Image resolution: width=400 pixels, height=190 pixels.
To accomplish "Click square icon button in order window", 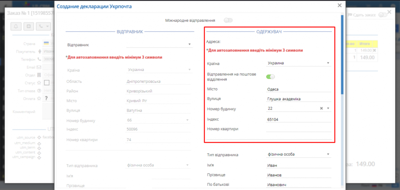I will (x=29, y=26).
